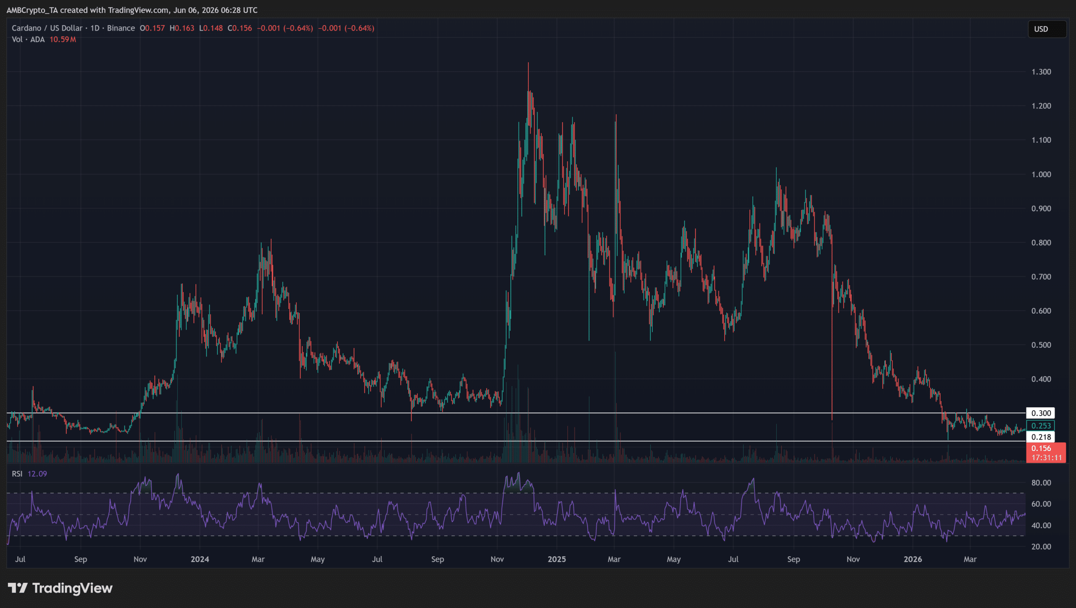Click the RSI 80.00 axis label
Viewport: 1076px width, 608px height.
click(1041, 483)
